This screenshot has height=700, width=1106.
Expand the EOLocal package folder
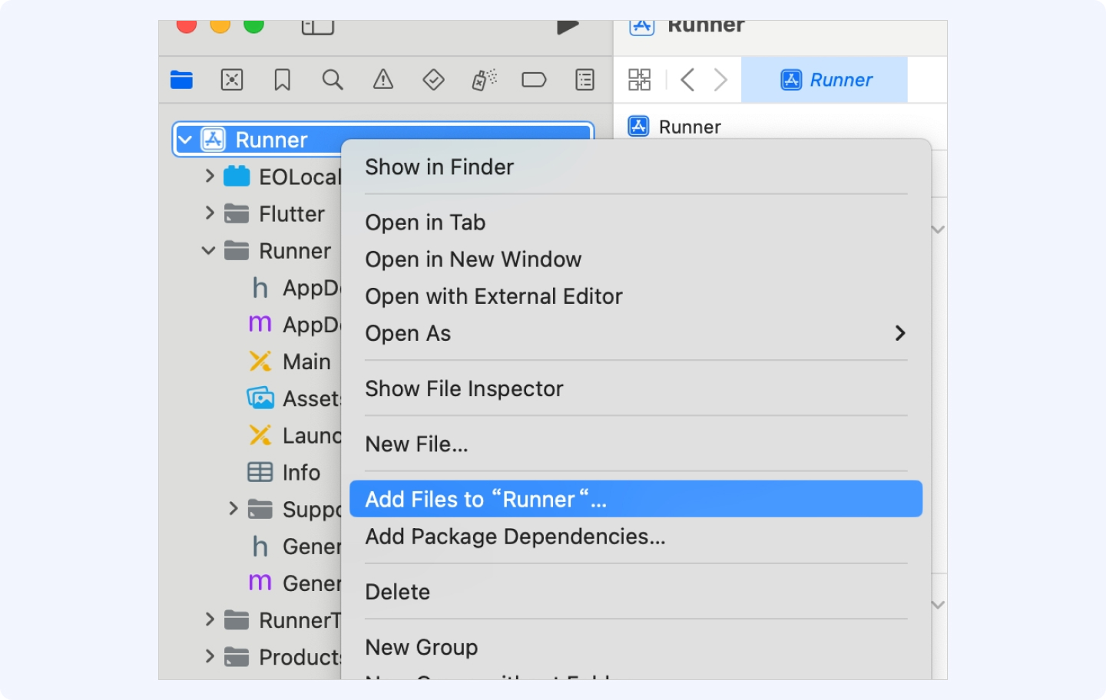tap(210, 177)
